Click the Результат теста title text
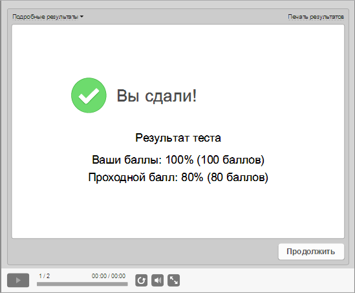 (178, 138)
